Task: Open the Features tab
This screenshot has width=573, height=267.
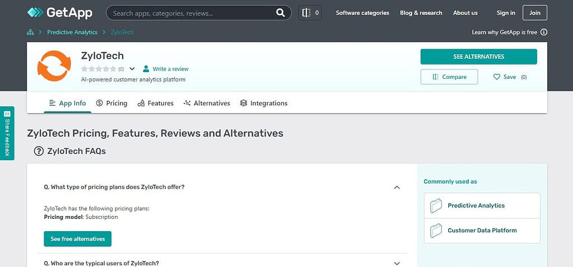Action: pyautogui.click(x=155, y=104)
